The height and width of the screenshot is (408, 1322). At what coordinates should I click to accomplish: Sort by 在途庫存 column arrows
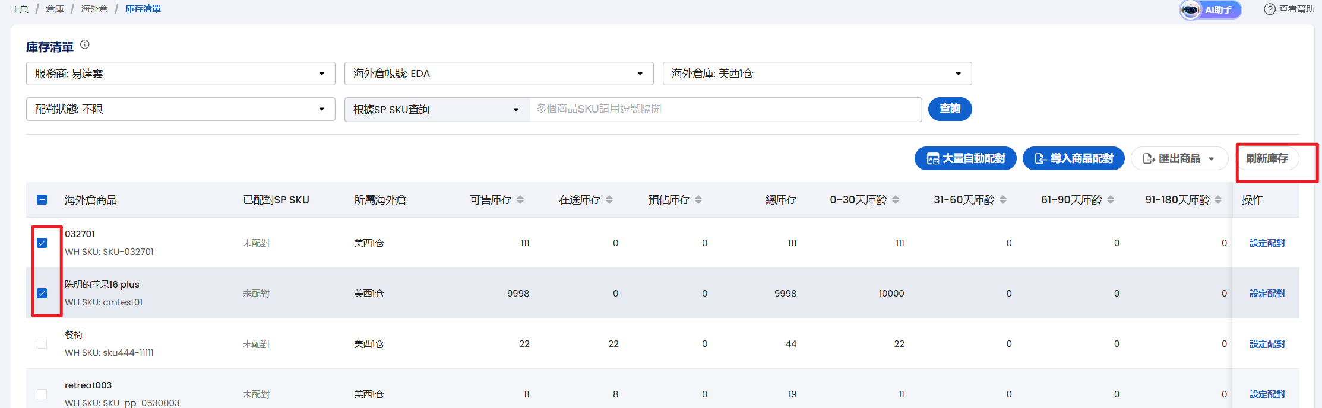pos(609,200)
